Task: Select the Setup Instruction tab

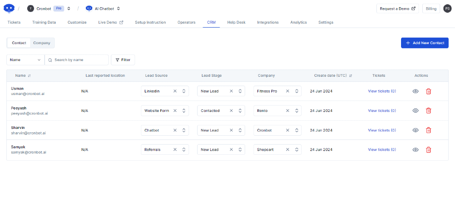Action: click(150, 22)
